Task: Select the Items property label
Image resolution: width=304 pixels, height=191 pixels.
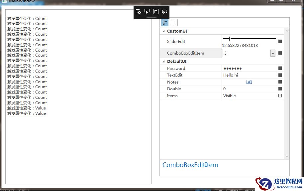Action: [172, 96]
